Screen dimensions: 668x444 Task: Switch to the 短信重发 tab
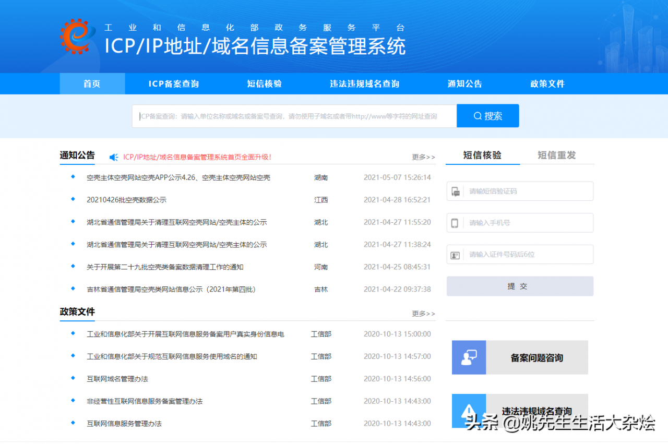pyautogui.click(x=556, y=155)
